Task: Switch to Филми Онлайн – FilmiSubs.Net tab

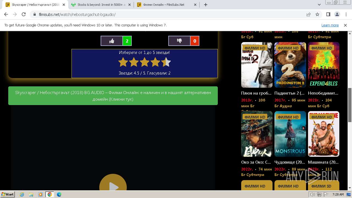Action: pos(164,5)
